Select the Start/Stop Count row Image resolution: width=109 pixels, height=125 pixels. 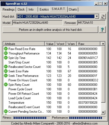[x=52, y=62]
